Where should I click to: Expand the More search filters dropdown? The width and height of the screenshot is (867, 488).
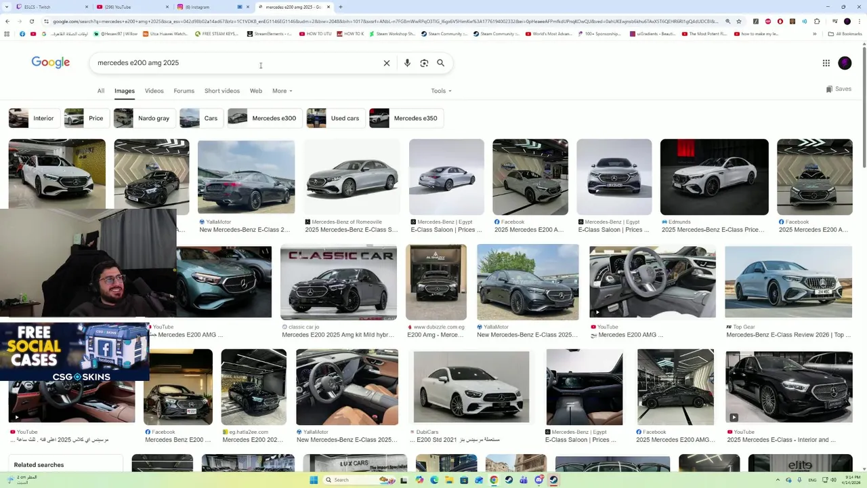[x=282, y=91]
